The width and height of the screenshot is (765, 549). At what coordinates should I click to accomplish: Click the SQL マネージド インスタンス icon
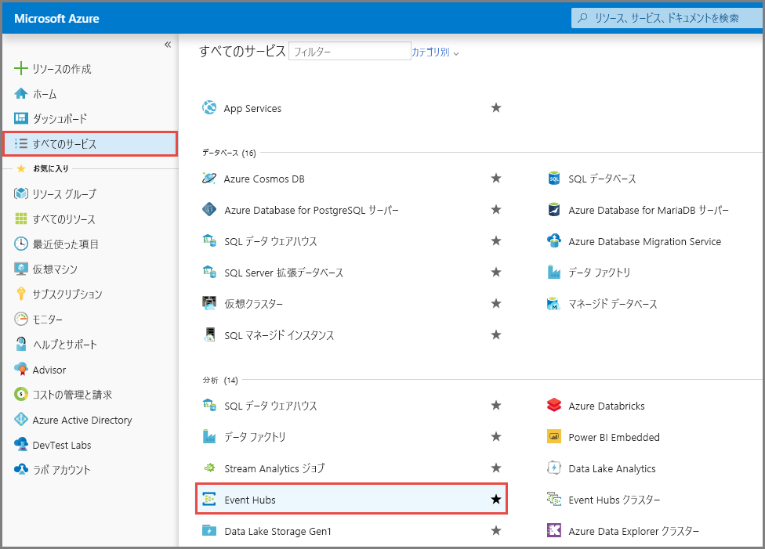tap(209, 334)
